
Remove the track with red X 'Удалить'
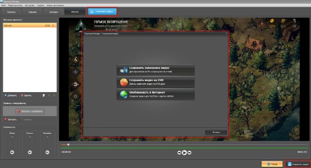(26, 95)
